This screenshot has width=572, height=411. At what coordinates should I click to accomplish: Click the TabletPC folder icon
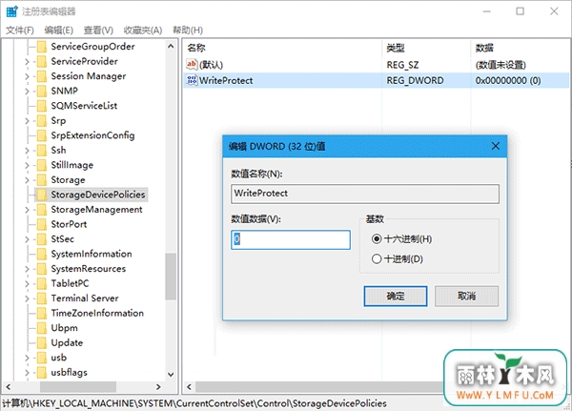coord(42,283)
